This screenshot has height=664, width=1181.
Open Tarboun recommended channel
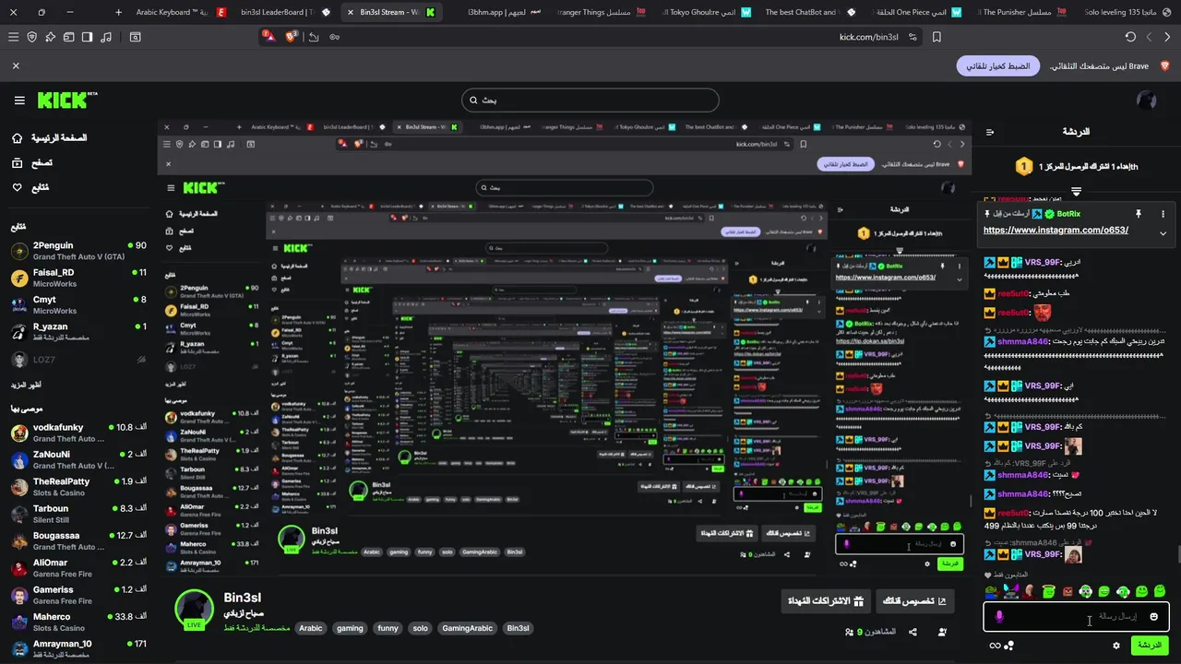pos(78,514)
